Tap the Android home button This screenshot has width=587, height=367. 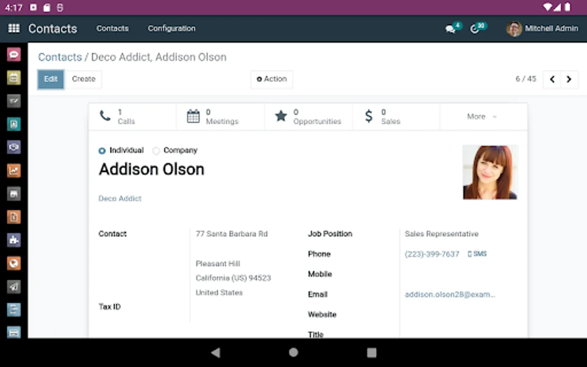click(293, 353)
